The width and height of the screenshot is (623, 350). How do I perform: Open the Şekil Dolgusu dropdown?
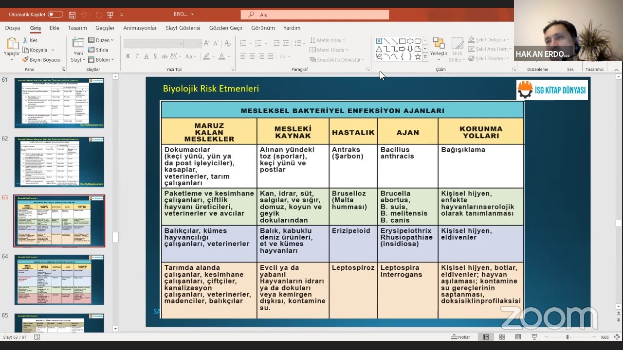(488, 40)
